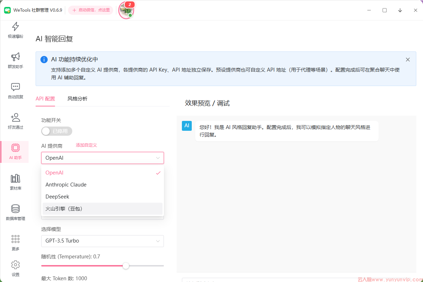Toggle the 功能开关 已停用 switch
This screenshot has height=282, width=423.
tap(57, 131)
